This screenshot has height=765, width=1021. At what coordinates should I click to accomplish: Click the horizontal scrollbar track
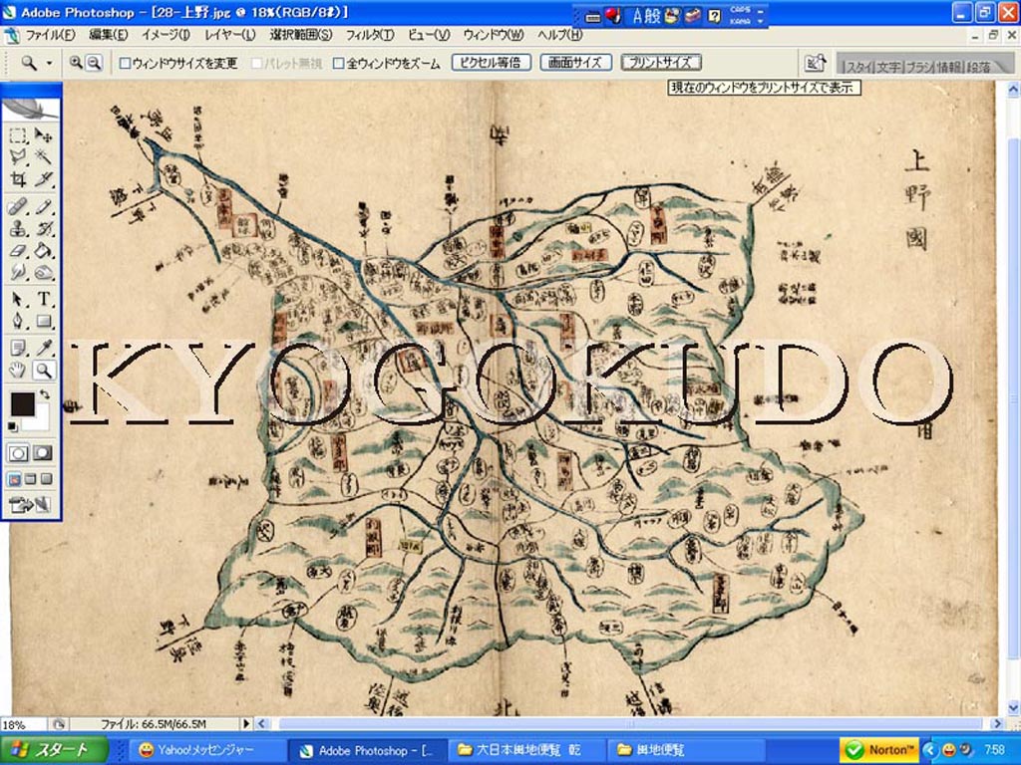click(x=630, y=723)
